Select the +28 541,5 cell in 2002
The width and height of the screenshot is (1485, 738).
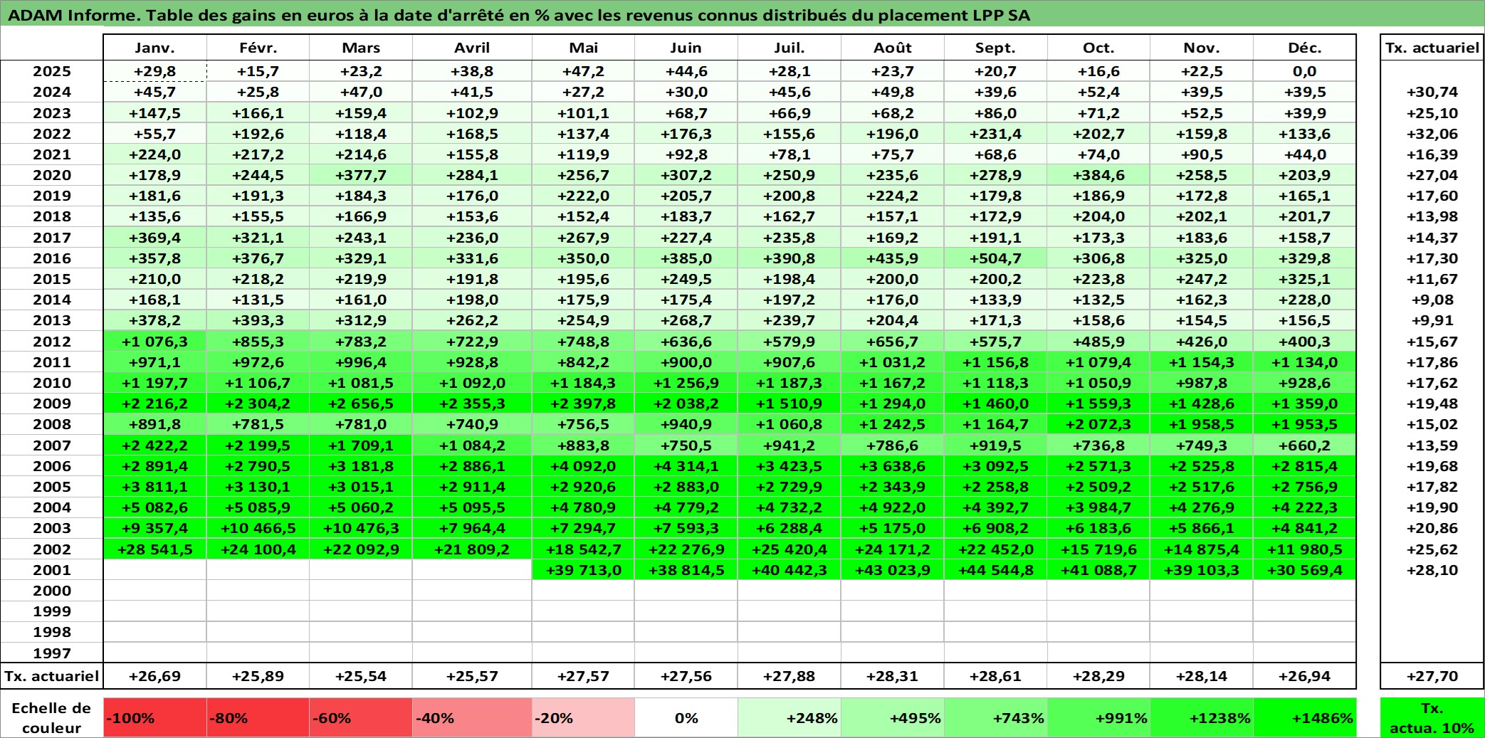tap(154, 549)
